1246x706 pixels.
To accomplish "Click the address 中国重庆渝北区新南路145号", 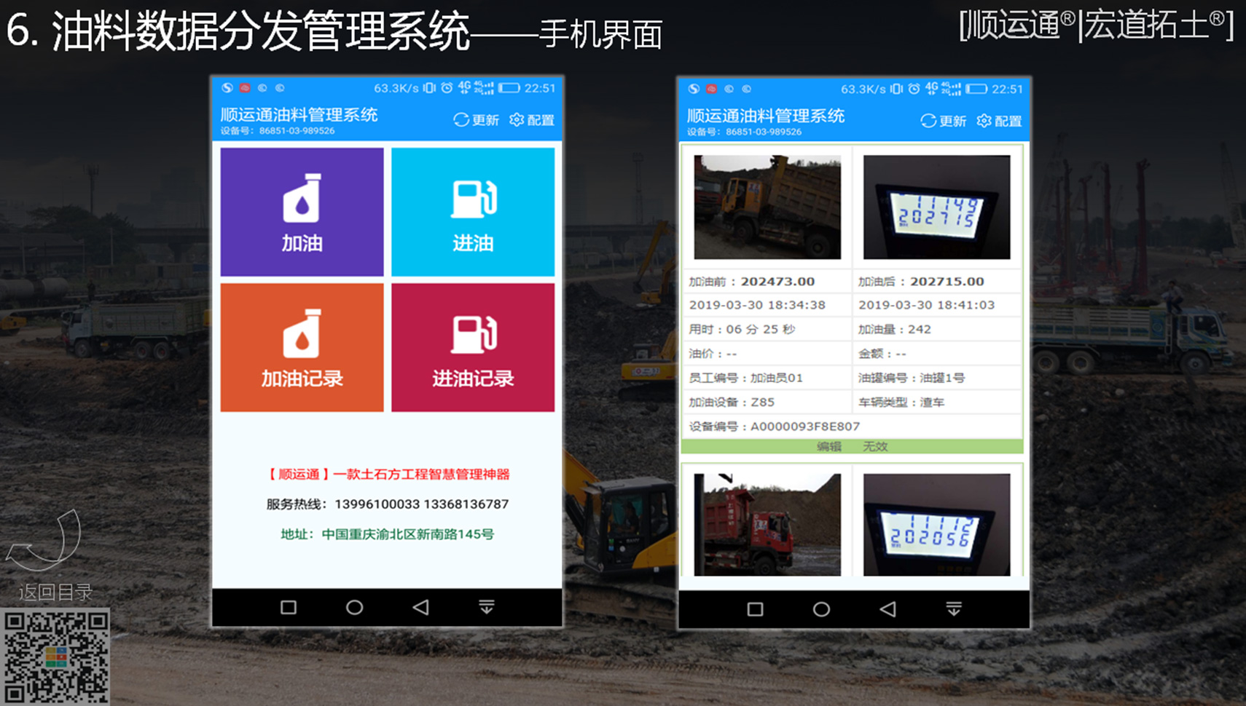I will 387,534.
